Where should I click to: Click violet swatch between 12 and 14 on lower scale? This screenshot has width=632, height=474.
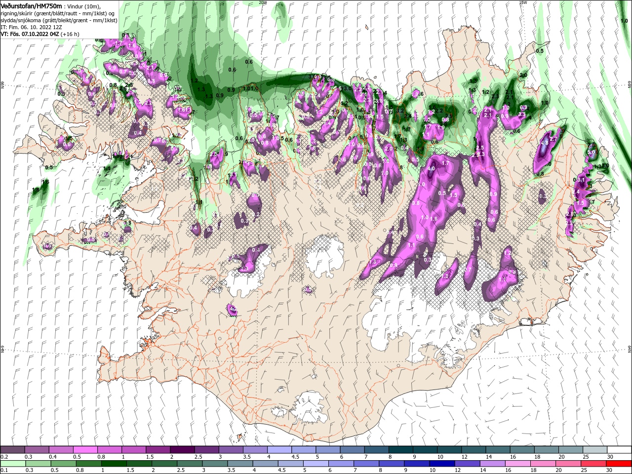coord(467,464)
